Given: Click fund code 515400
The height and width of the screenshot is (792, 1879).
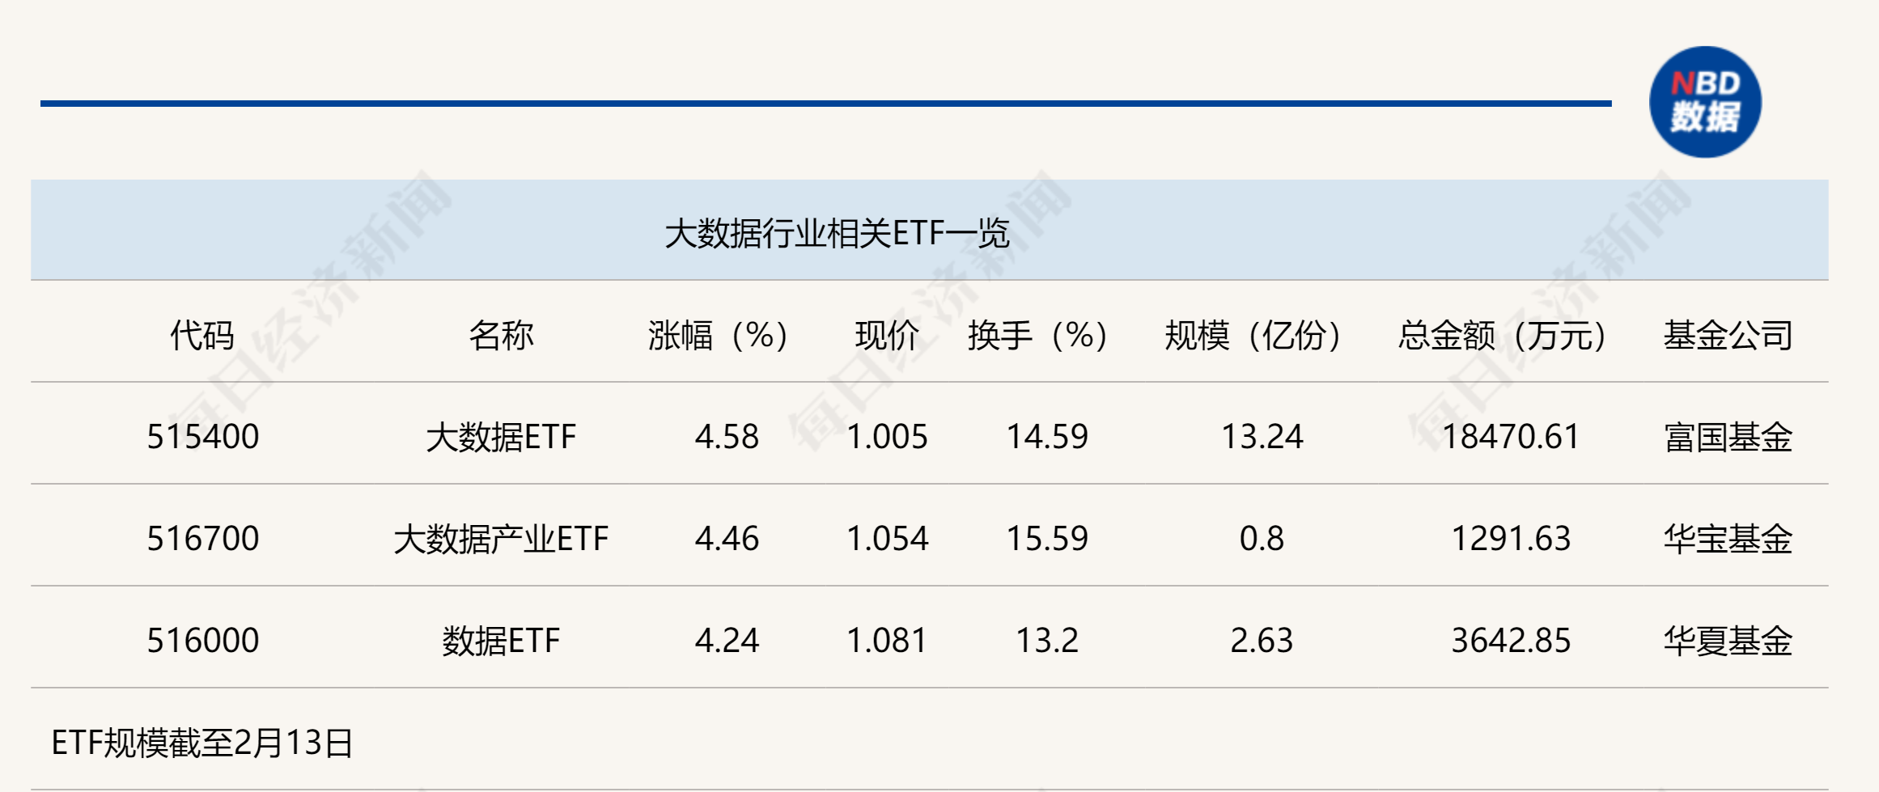Looking at the screenshot, I should point(203,437).
